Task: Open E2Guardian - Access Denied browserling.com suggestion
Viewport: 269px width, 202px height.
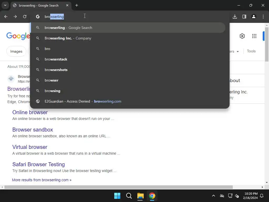Action: click(x=128, y=101)
